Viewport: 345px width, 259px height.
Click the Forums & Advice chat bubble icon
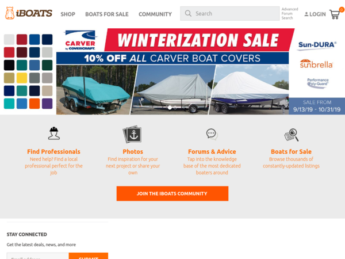pyautogui.click(x=212, y=134)
